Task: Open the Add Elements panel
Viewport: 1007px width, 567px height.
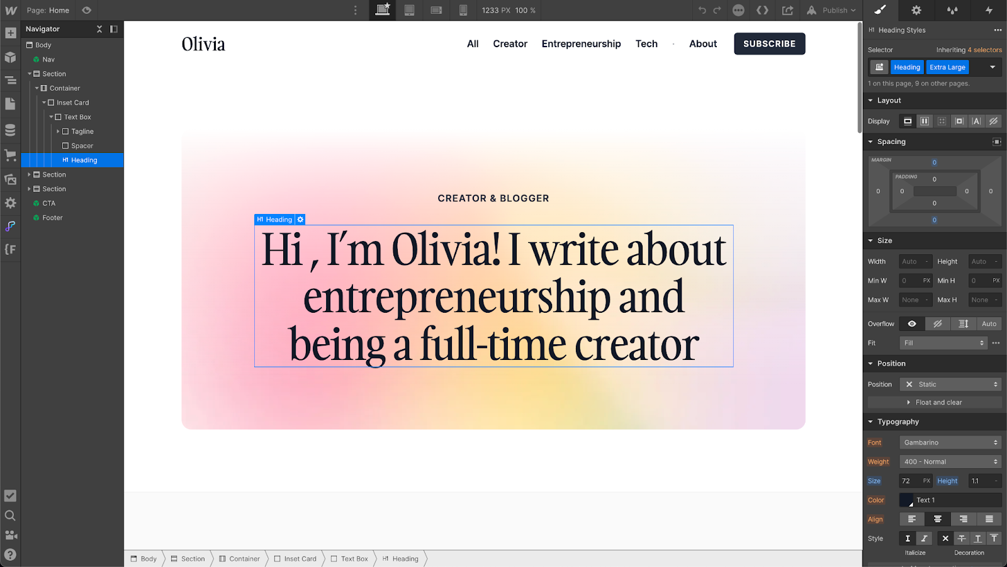Action: [10, 33]
